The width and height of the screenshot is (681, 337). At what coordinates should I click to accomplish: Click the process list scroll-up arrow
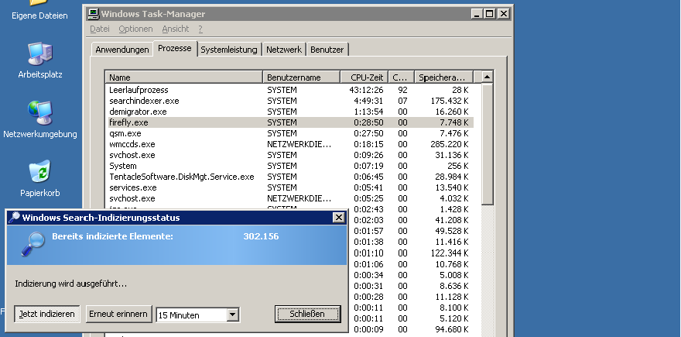click(488, 77)
